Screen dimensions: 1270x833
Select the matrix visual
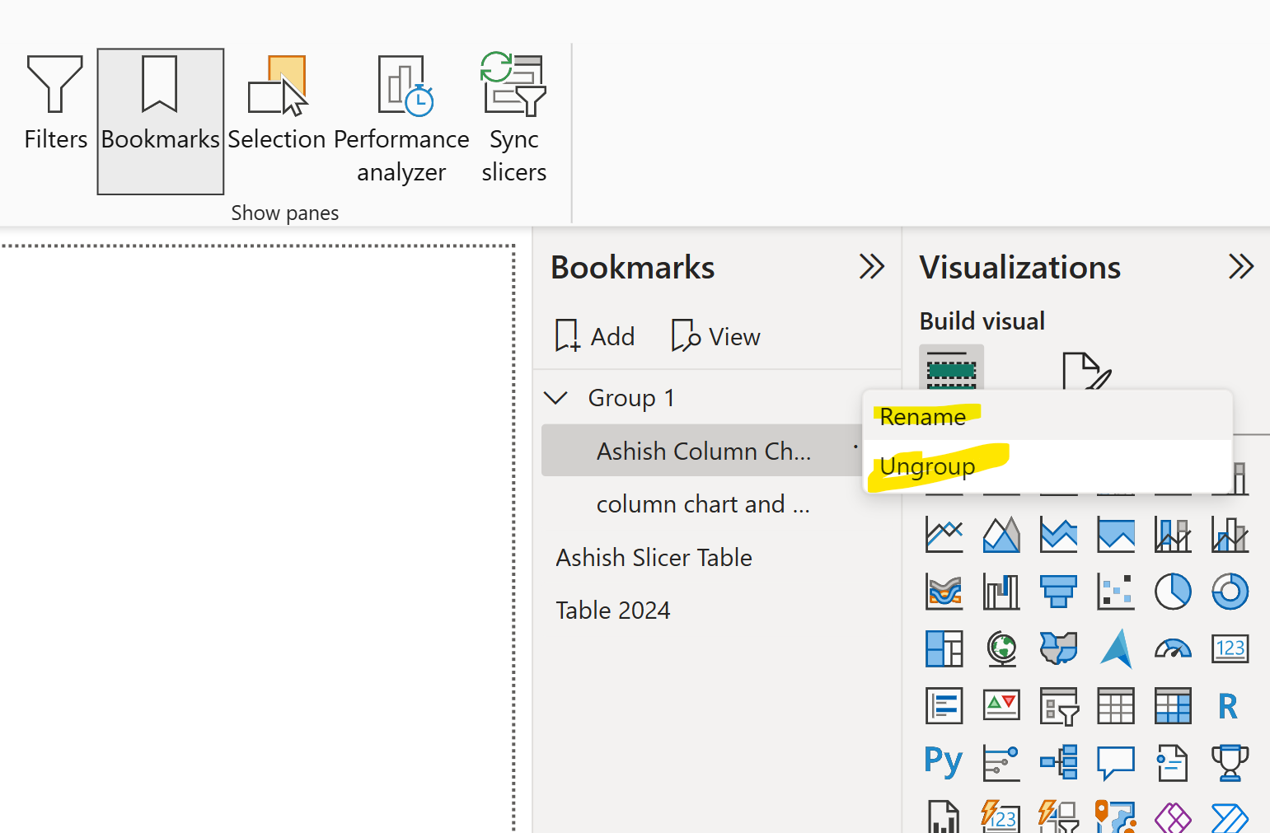point(1174,706)
